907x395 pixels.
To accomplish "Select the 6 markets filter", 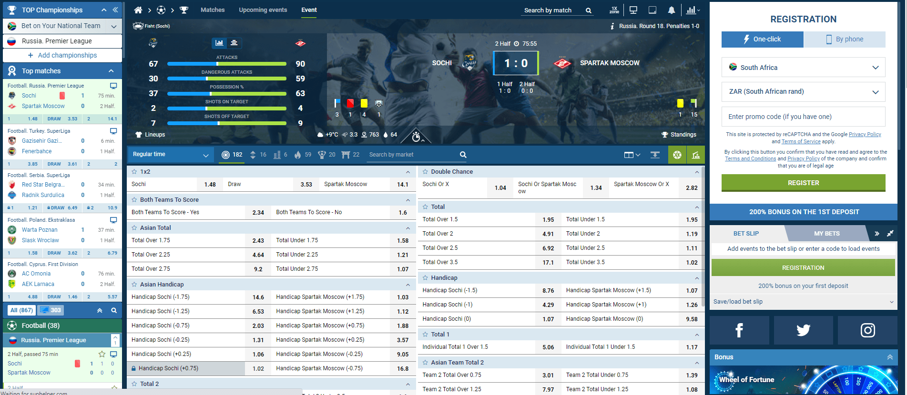I will click(x=281, y=155).
